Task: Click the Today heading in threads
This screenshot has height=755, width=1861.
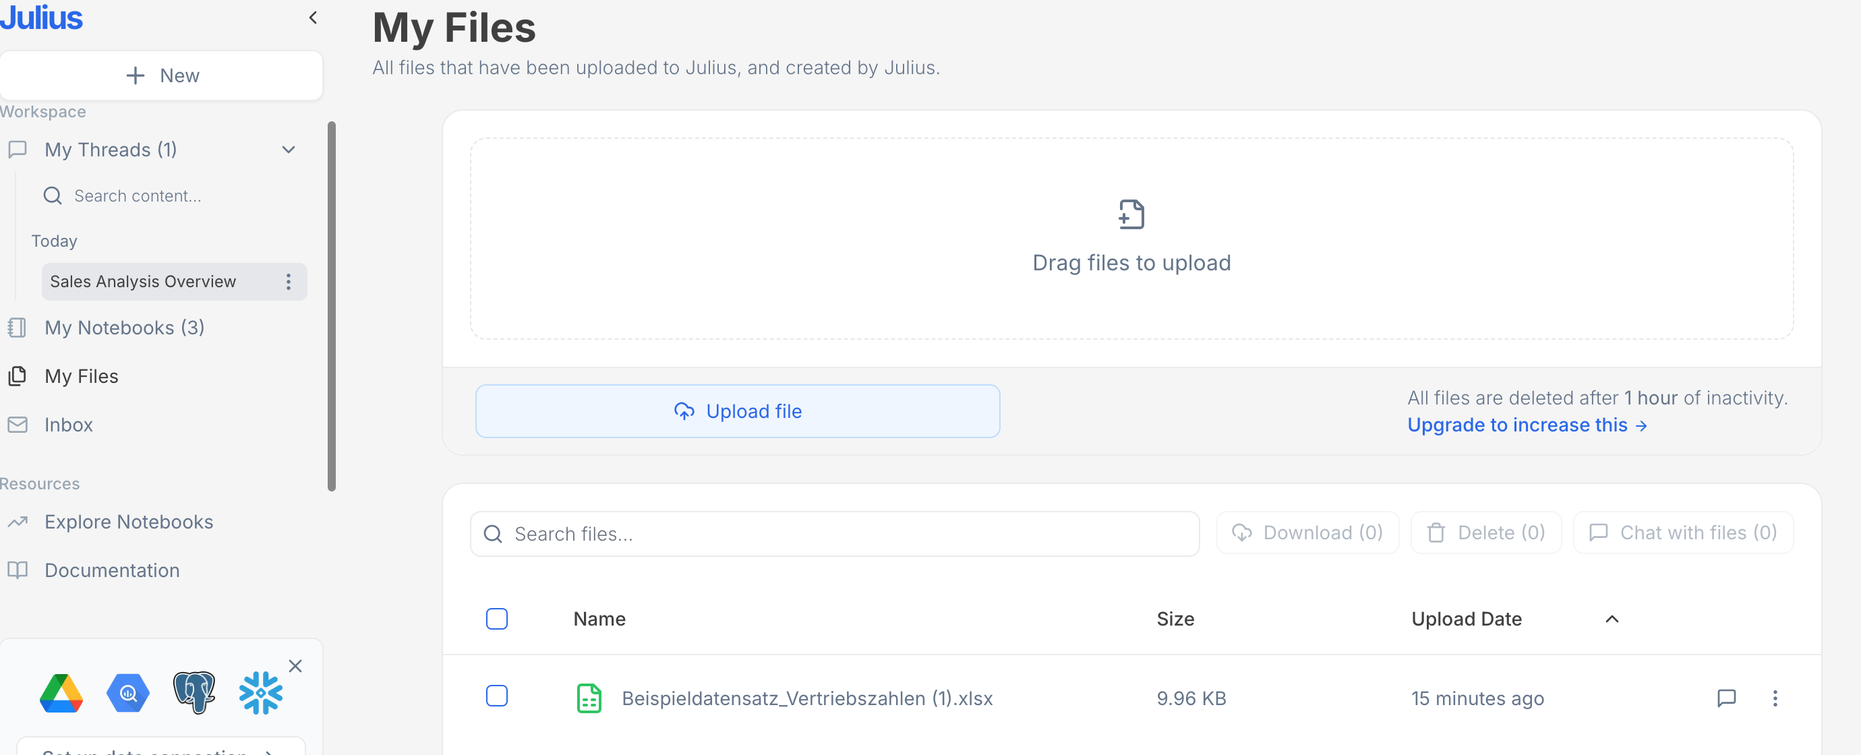Action: coord(54,241)
